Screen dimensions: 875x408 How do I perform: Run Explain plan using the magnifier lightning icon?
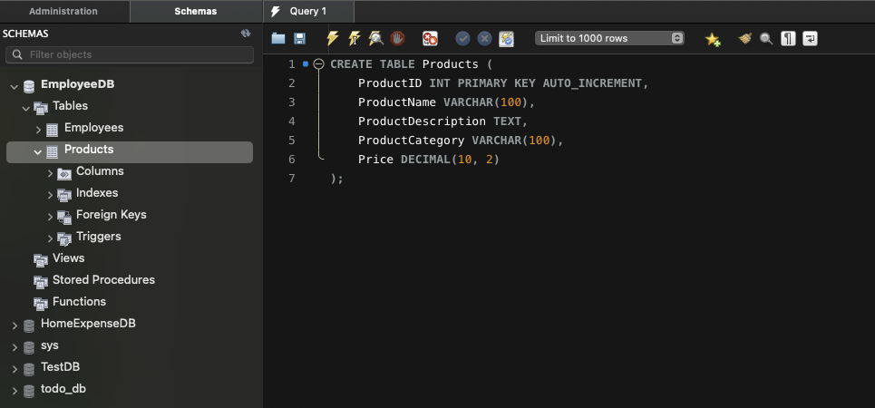[x=375, y=39]
